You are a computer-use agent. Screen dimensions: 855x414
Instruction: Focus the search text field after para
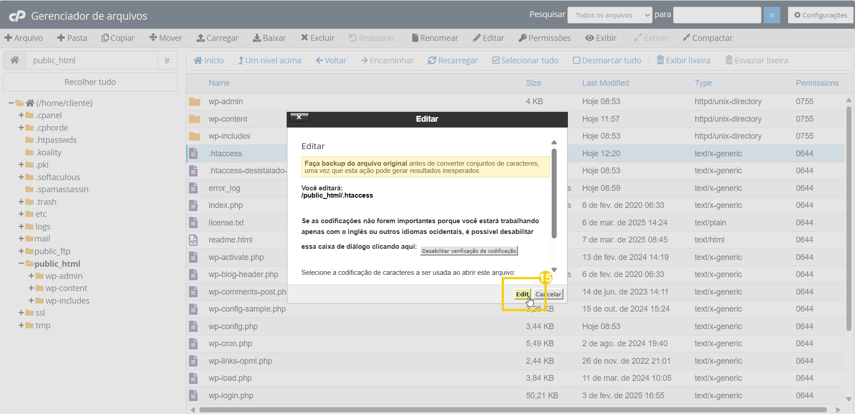[x=717, y=15]
